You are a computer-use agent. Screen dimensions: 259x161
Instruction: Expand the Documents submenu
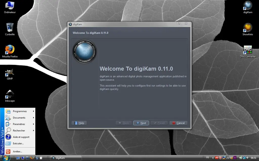tap(19, 118)
